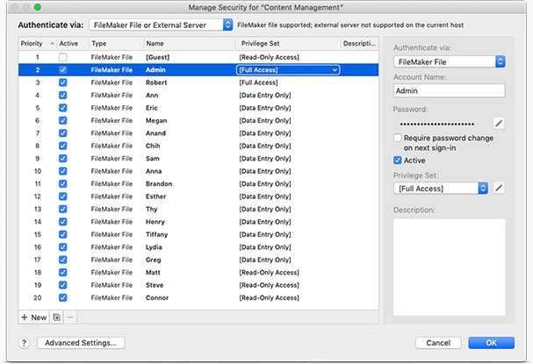533x364 pixels.
Task: Click the plus New account button
Action: pyautogui.click(x=33, y=317)
